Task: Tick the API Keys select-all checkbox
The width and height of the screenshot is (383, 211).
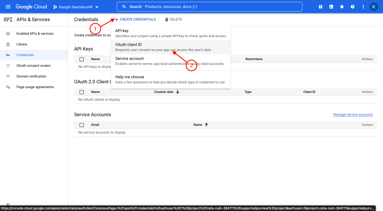Action: coord(82,59)
